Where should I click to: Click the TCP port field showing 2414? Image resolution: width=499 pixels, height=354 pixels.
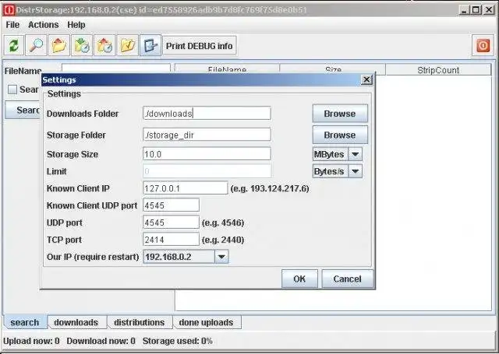pyautogui.click(x=171, y=240)
